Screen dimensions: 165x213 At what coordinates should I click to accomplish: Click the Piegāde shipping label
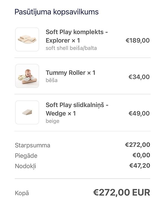point(26,156)
